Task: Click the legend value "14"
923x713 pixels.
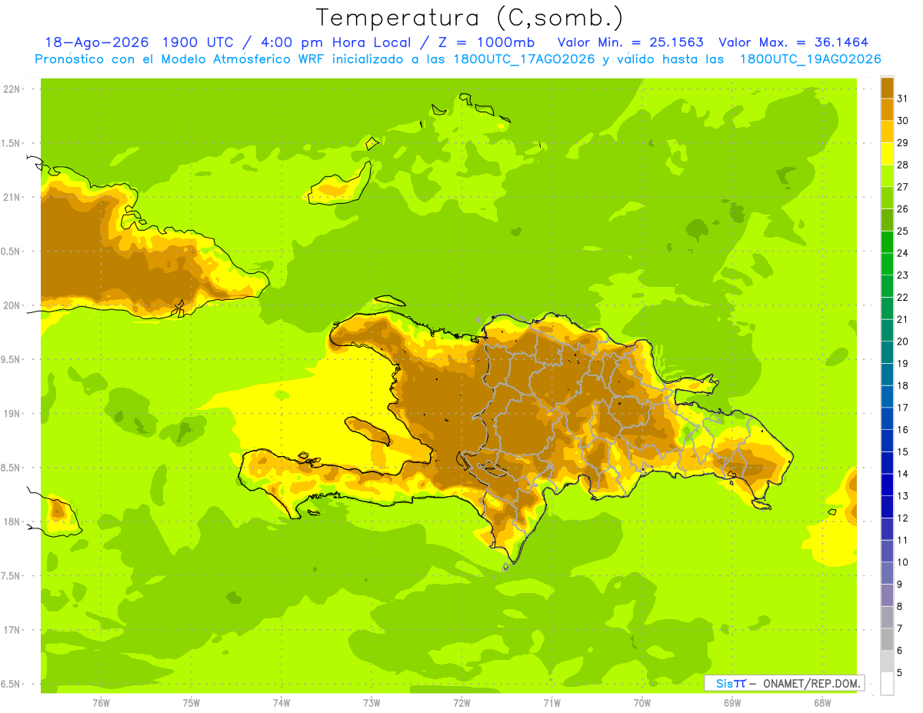Action: pyautogui.click(x=903, y=474)
